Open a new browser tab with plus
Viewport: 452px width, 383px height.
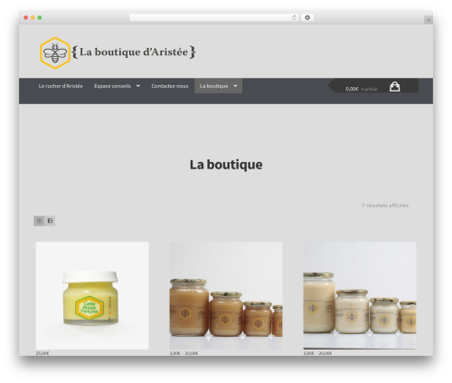click(x=428, y=20)
